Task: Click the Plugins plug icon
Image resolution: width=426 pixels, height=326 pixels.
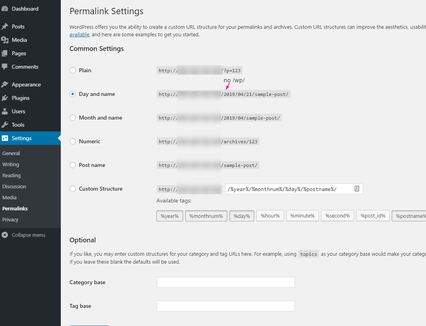Action: pos(5,98)
